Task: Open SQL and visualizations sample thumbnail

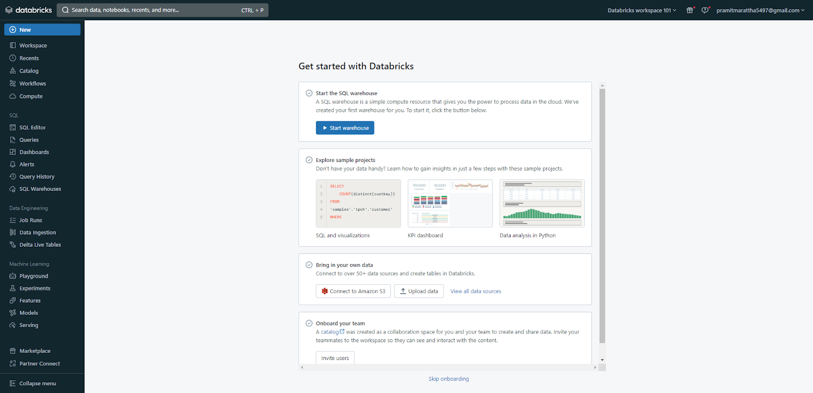Action: pos(358,203)
